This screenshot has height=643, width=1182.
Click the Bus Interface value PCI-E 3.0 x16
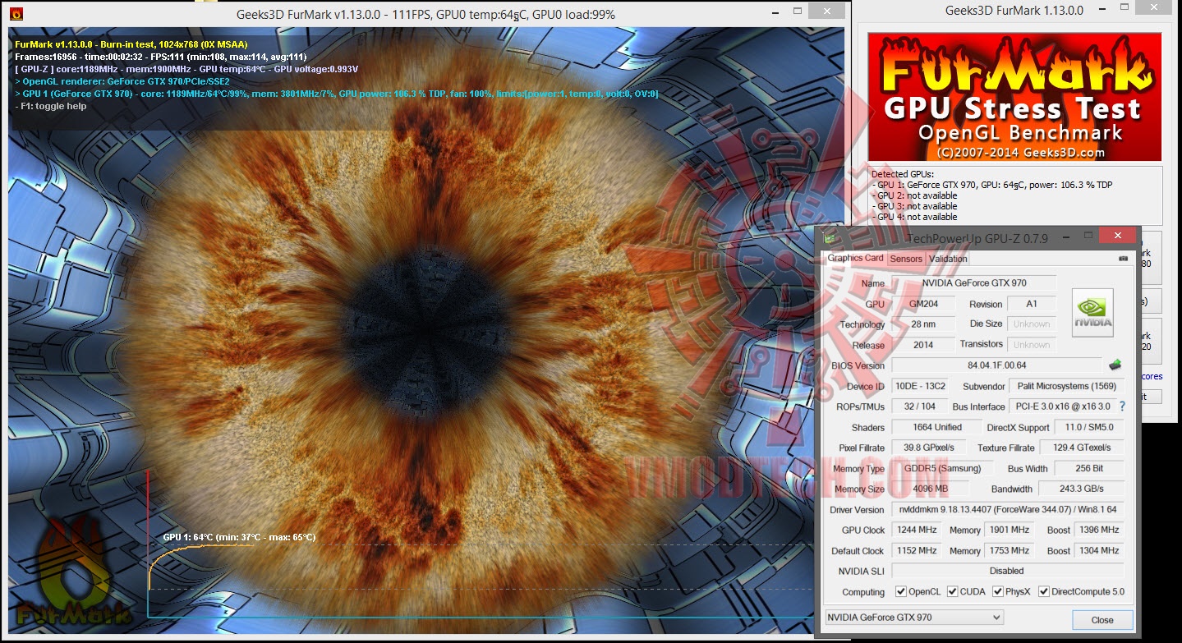1062,406
